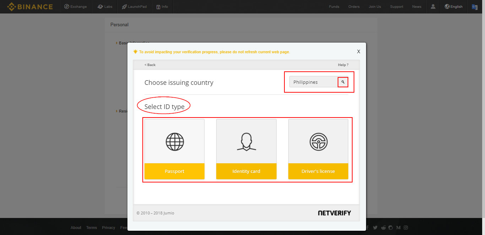
Task: Click the Netverify logo
Action: click(334, 213)
